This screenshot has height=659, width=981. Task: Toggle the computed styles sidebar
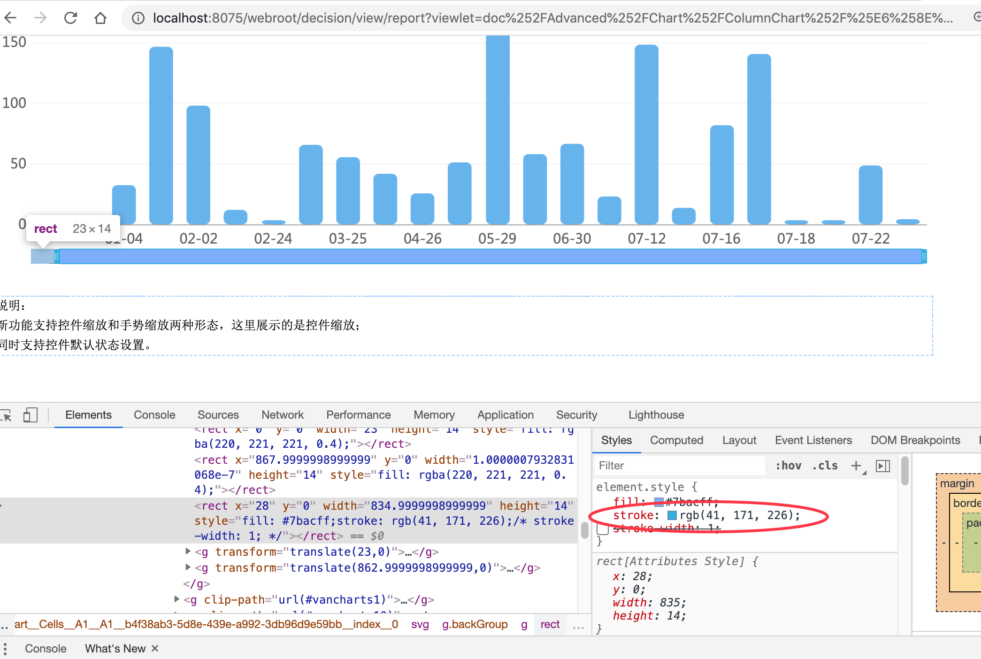pyautogui.click(x=883, y=466)
